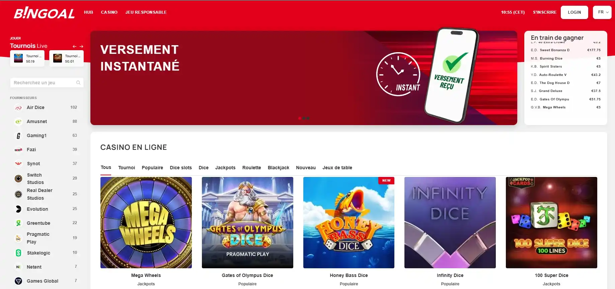The width and height of the screenshot is (615, 289).
Task: Click Auto-Roulette V winner row
Action: click(x=565, y=75)
